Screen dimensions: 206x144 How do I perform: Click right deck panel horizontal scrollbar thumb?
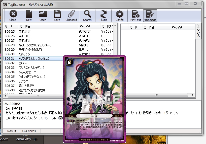coord(157,95)
